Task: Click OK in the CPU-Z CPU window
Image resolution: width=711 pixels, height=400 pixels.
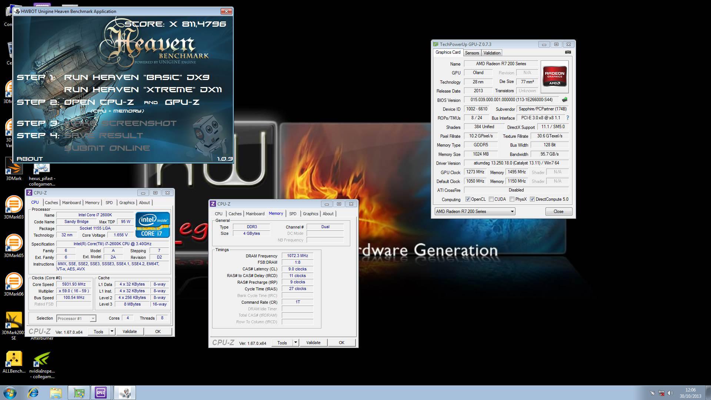Action: pyautogui.click(x=158, y=331)
